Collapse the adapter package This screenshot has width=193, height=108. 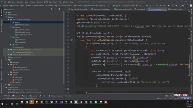tap(11, 22)
